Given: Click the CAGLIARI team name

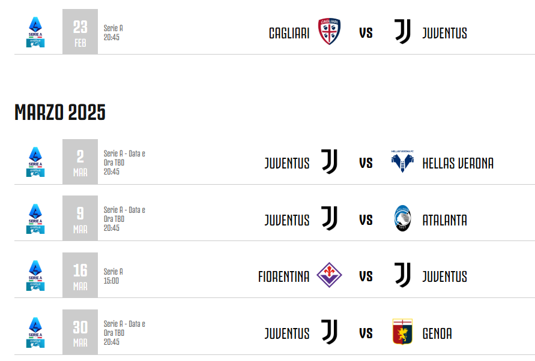Looking at the screenshot, I should tap(289, 34).
